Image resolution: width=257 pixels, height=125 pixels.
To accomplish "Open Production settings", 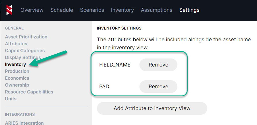I will pyautogui.click(x=17, y=71).
